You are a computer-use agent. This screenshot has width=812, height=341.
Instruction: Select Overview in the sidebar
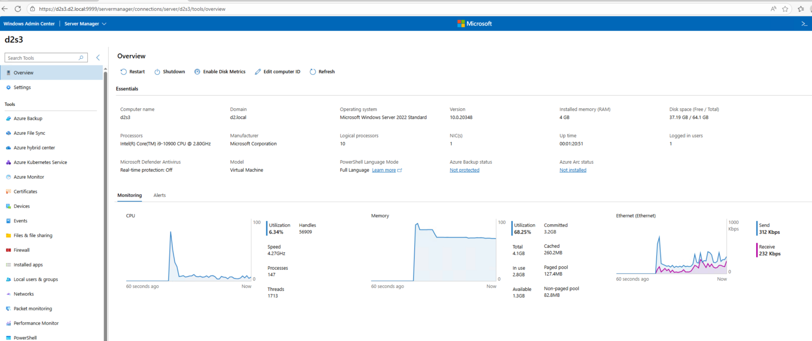52,73
